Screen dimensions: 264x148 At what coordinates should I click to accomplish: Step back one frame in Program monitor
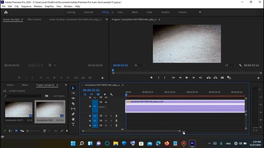click(x=180, y=78)
